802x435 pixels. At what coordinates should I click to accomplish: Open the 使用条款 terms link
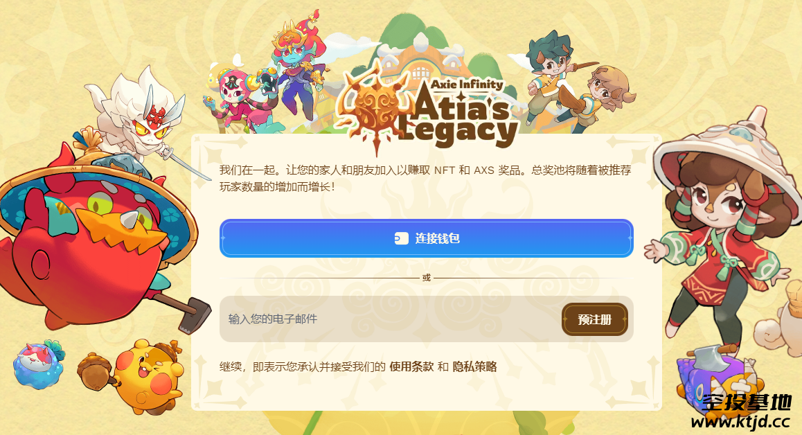pos(411,366)
